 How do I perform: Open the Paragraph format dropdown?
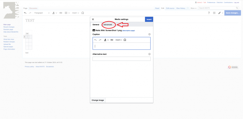click(42, 13)
